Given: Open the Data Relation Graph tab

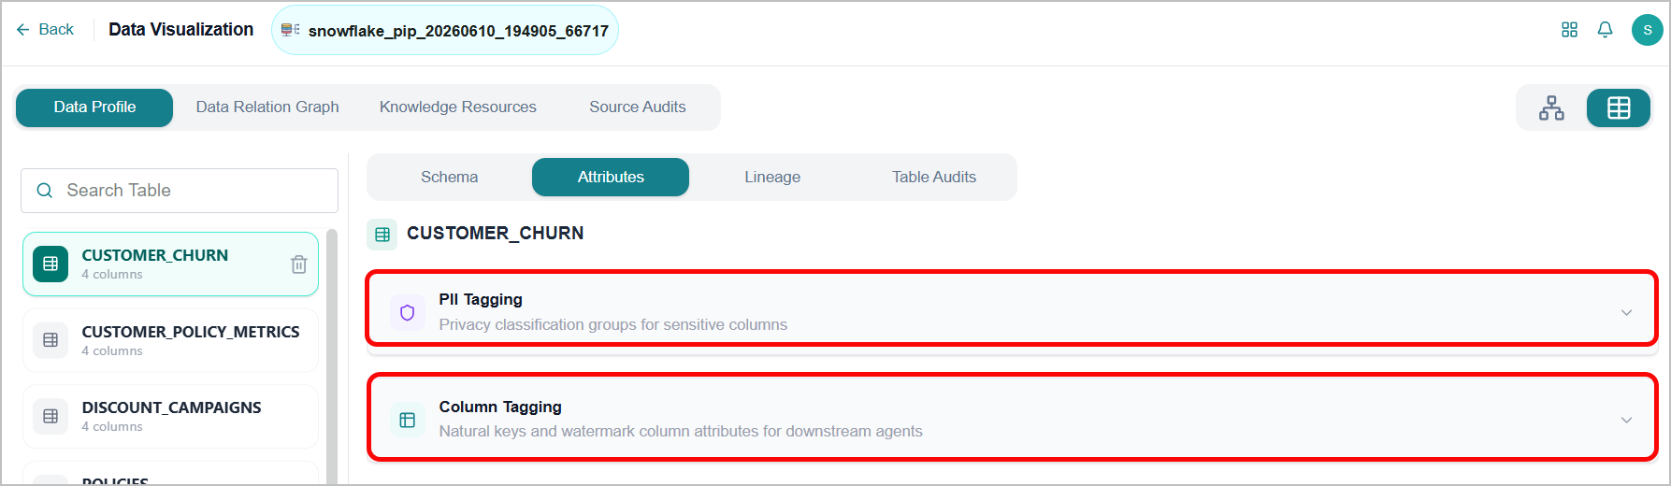Looking at the screenshot, I should click(267, 107).
